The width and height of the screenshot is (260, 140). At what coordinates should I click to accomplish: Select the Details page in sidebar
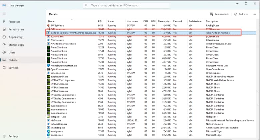click(22, 60)
